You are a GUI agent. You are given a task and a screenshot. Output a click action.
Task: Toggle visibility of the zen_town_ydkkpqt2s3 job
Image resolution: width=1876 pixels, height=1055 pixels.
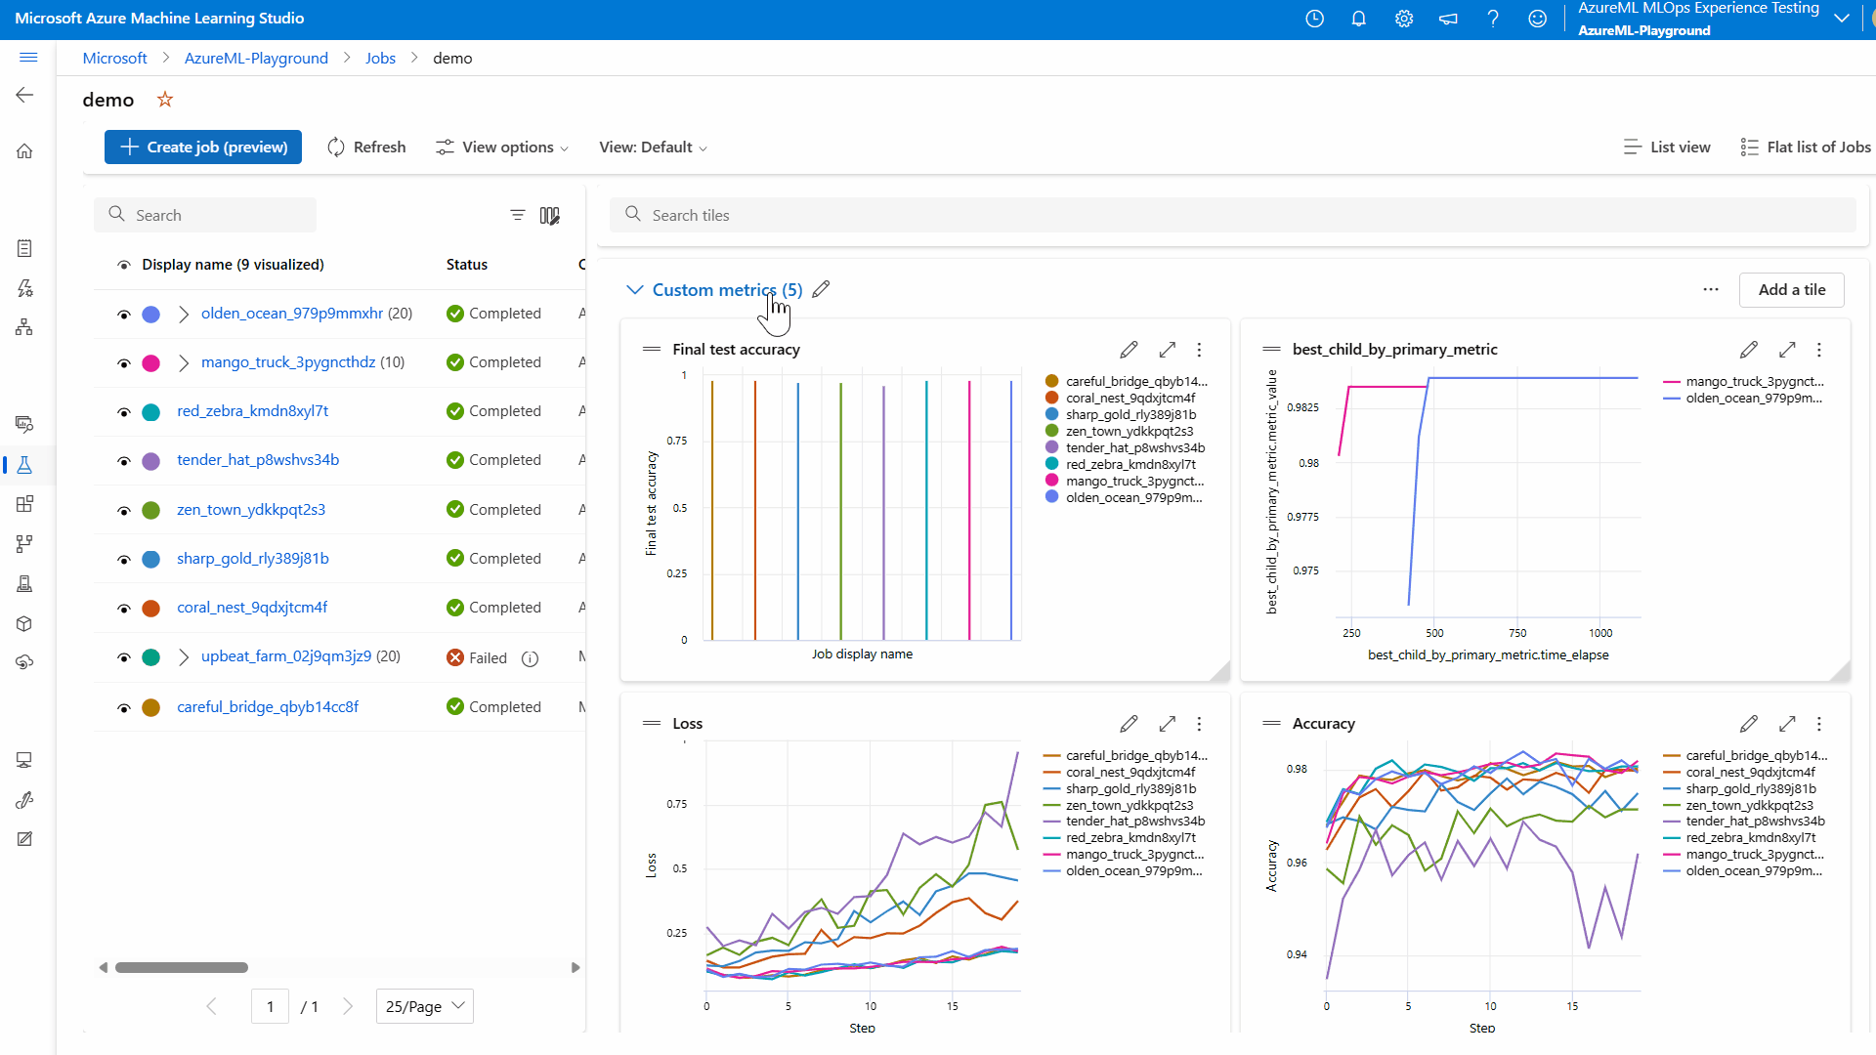click(x=124, y=511)
